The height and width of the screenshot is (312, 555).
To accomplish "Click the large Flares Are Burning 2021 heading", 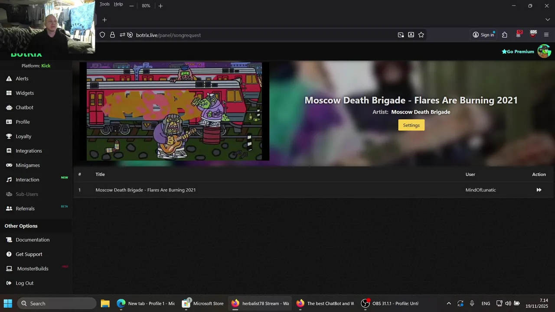I will pyautogui.click(x=411, y=100).
